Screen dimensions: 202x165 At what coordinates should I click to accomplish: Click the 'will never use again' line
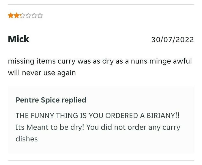pyautogui.click(x=42, y=73)
